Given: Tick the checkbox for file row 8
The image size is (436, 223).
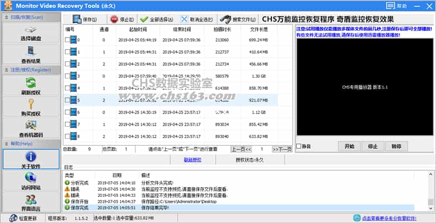Looking at the screenshot, I should (67, 136).
